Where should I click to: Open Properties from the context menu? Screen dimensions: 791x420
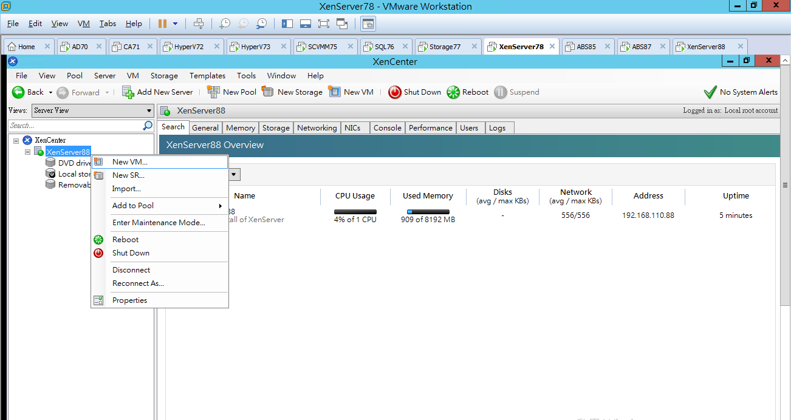pyautogui.click(x=129, y=300)
